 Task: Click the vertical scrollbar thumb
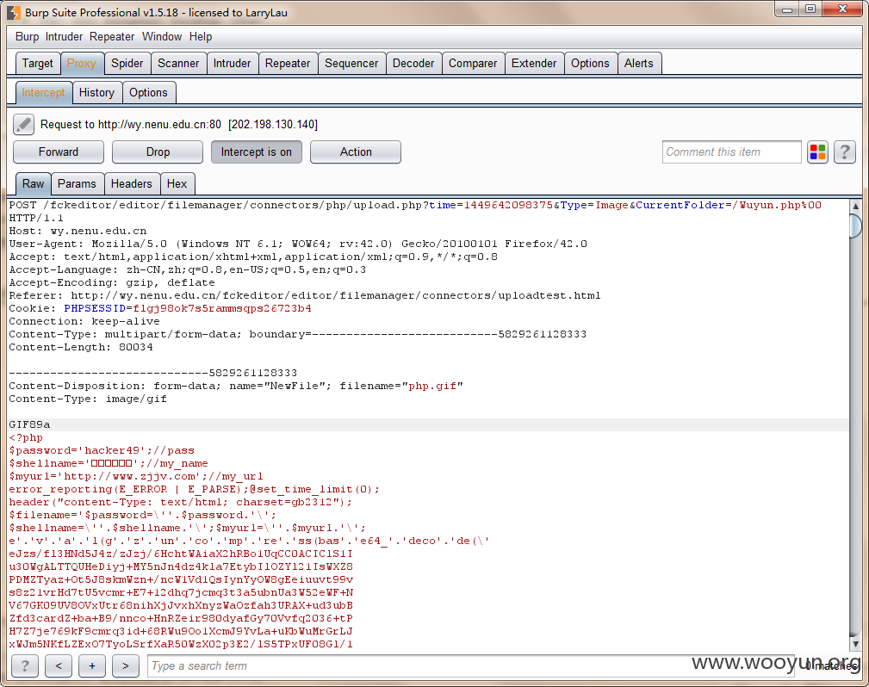[x=856, y=226]
